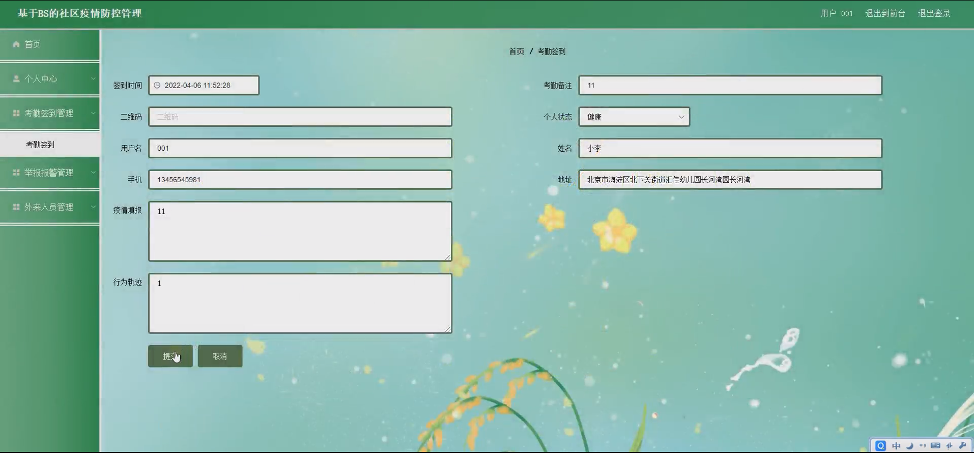
Task: Expand the 举报报警管理 chevron
Action: (93, 173)
